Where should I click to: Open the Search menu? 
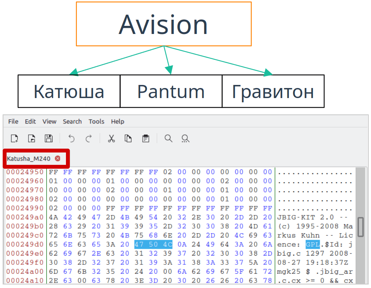coord(72,121)
